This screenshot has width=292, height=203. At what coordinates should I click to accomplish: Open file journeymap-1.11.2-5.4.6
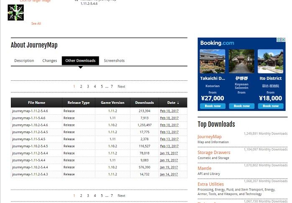click(30, 111)
